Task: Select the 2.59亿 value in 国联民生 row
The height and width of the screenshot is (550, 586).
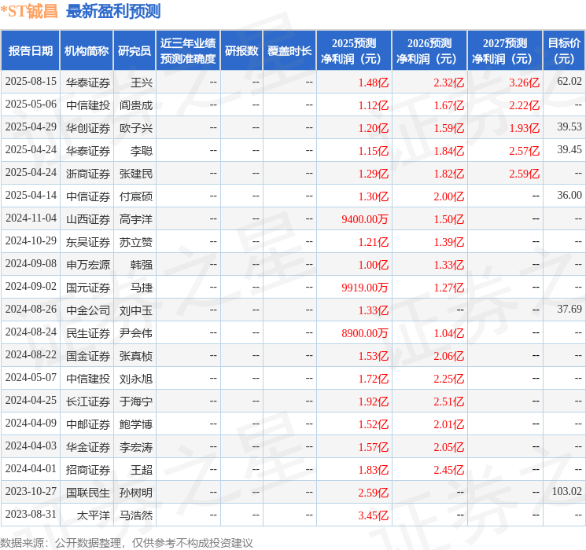Action: [x=373, y=493]
